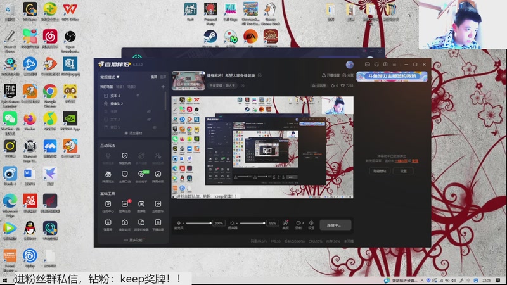
Task: Open the 弹幕秀 tool icon
Action: [x=108, y=225]
